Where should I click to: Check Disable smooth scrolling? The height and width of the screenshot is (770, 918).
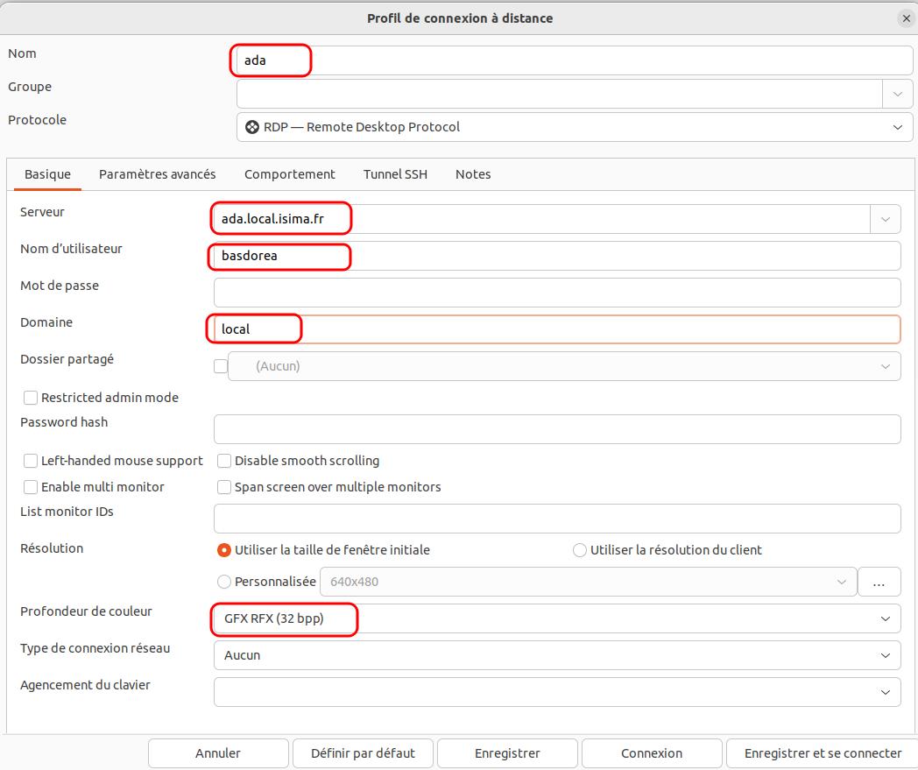tap(224, 461)
